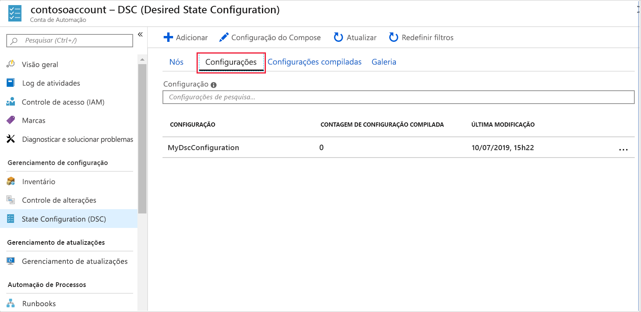Click the Atualizar refresh icon

tap(338, 37)
